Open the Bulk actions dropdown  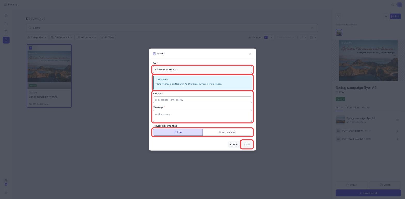(285, 37)
